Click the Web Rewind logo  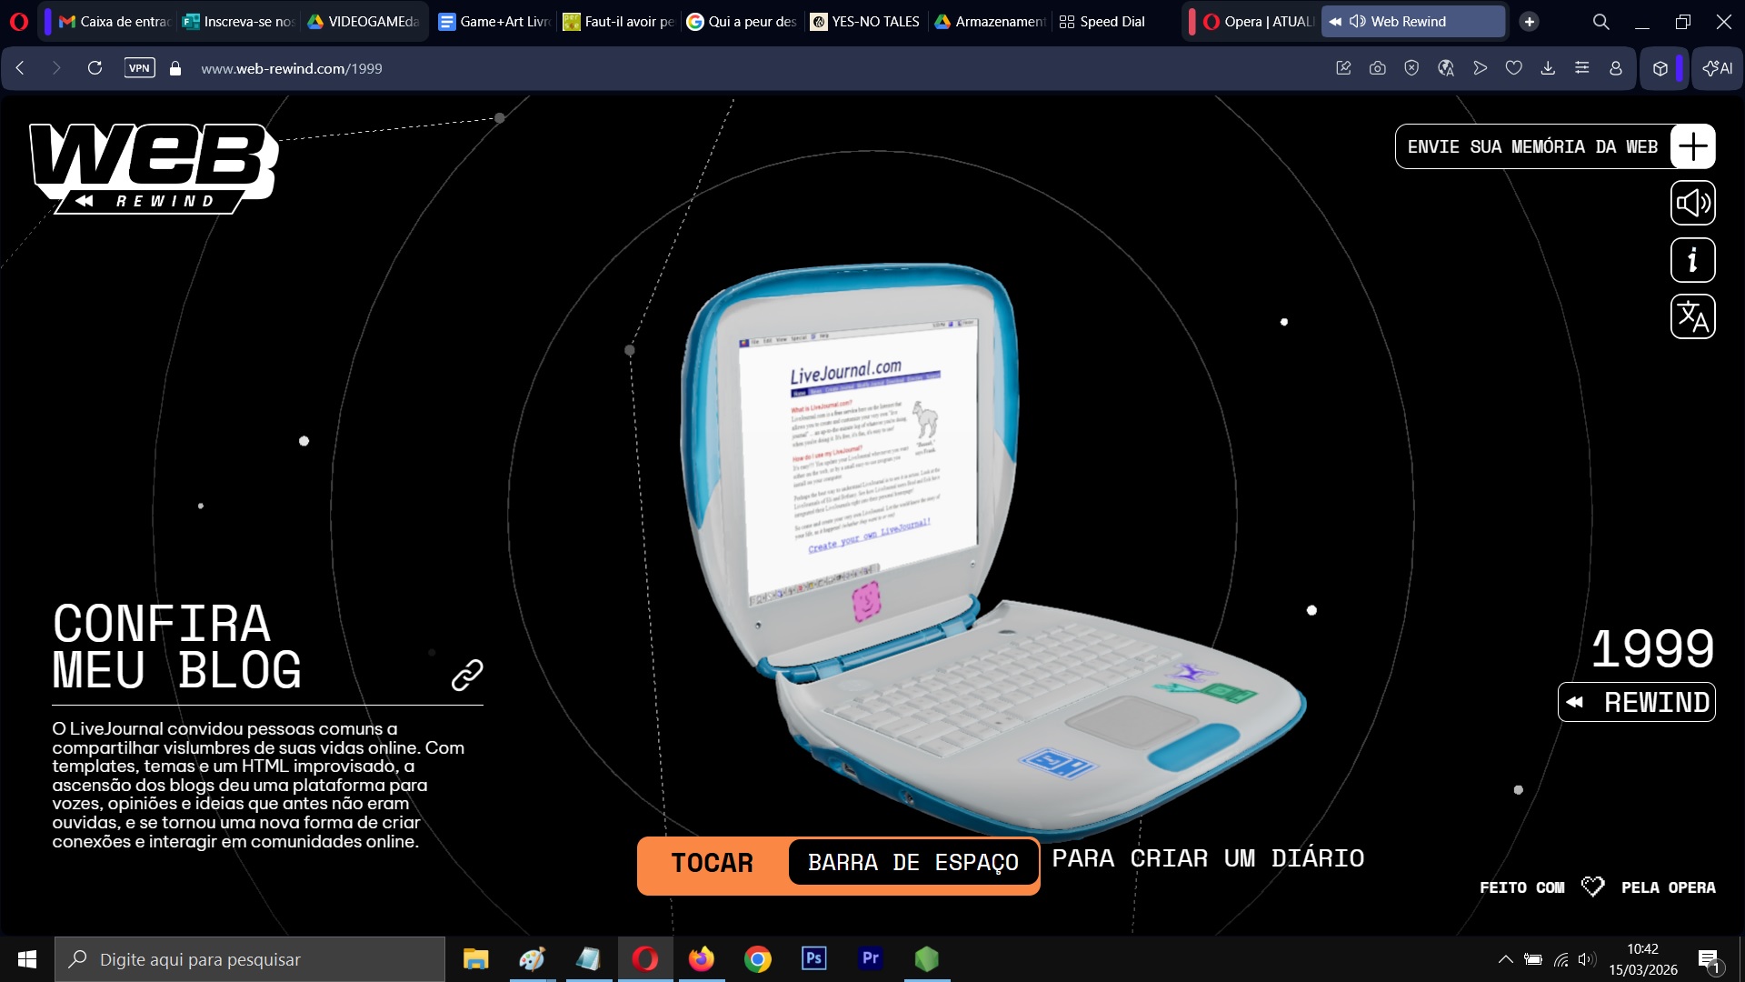[153, 168]
